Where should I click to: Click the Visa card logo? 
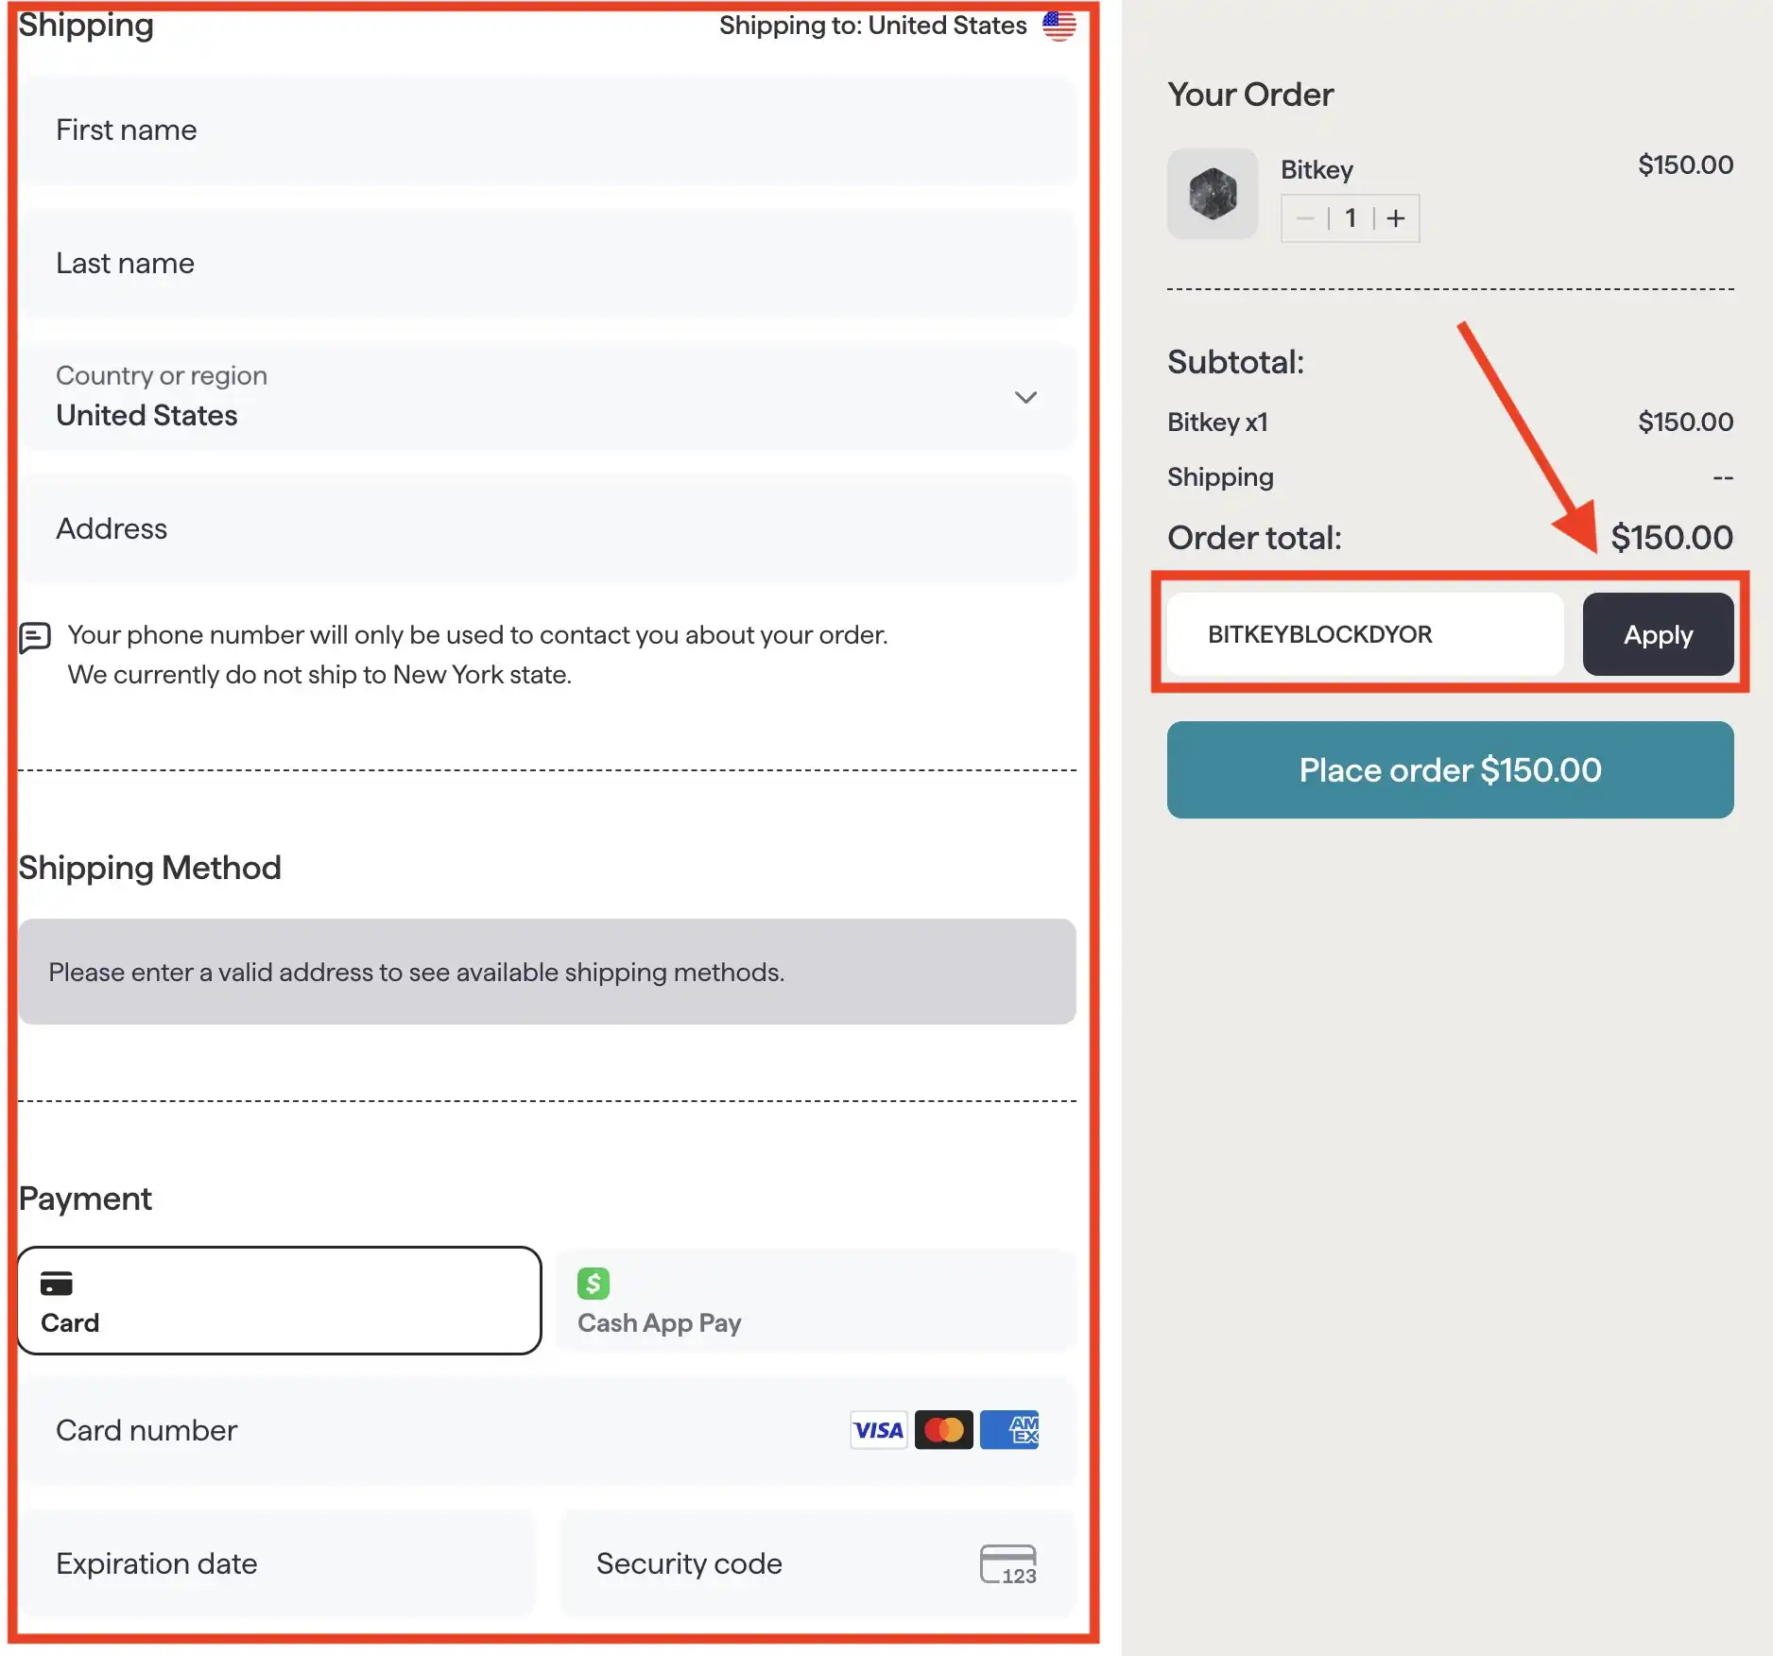click(878, 1430)
